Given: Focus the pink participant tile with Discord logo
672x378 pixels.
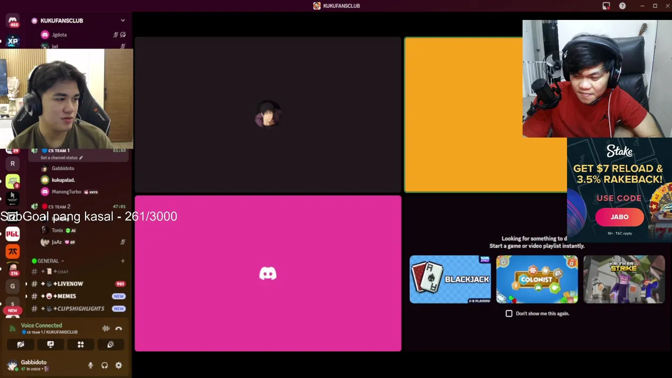Looking at the screenshot, I should coord(268,274).
